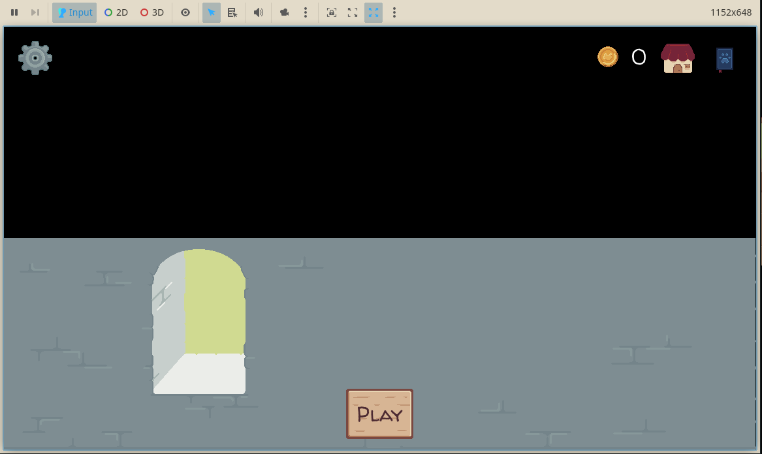The width and height of the screenshot is (762, 454).
Task: Click the dashed-corner stretch-to-fit icon
Action: point(353,12)
